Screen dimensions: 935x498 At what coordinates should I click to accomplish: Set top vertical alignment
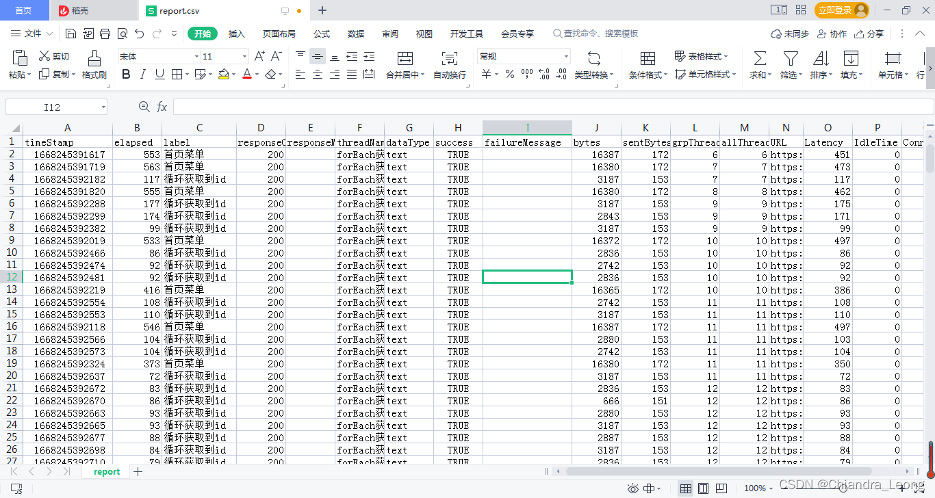tap(300, 56)
